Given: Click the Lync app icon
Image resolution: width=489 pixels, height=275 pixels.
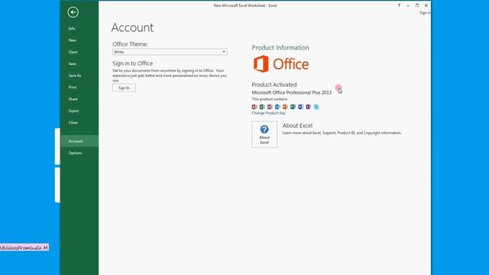Looking at the screenshot, I should pyautogui.click(x=316, y=107).
